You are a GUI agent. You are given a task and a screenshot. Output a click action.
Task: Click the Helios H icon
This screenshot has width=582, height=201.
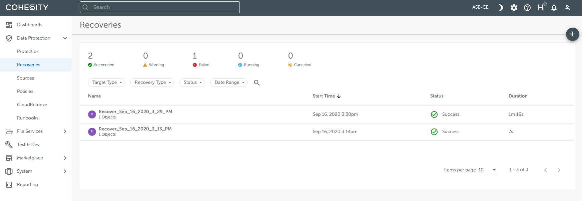[x=541, y=8]
